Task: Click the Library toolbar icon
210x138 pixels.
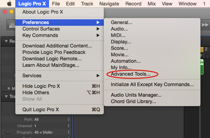Action: [12, 25]
